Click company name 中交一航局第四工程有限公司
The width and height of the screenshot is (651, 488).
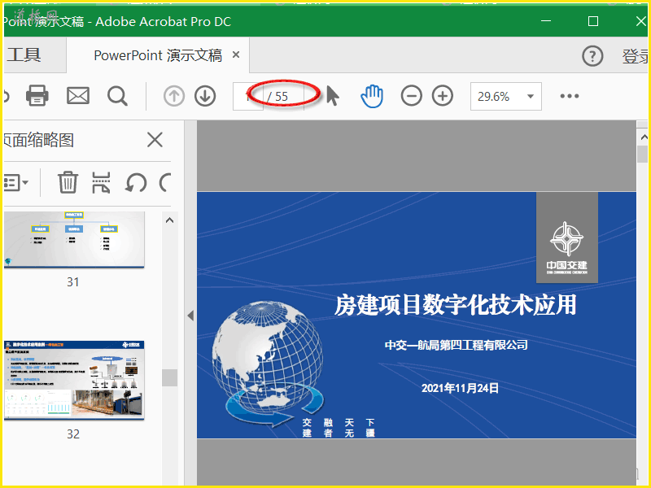click(456, 345)
